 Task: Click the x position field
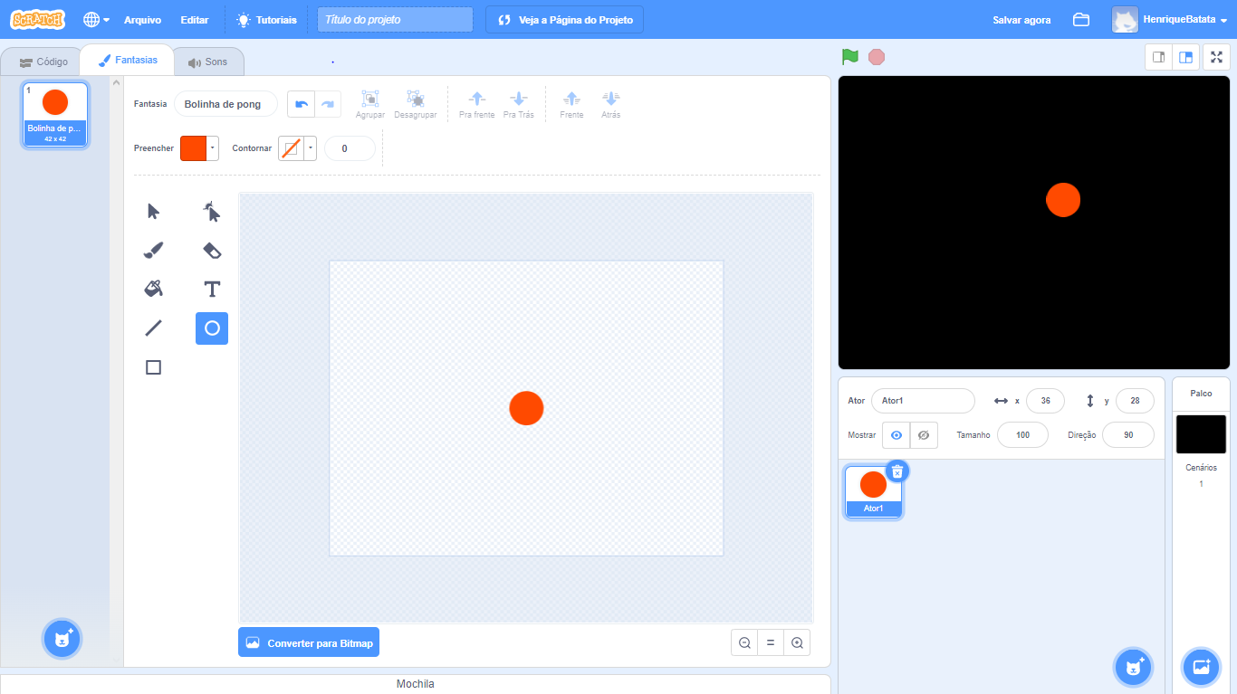pyautogui.click(x=1045, y=401)
